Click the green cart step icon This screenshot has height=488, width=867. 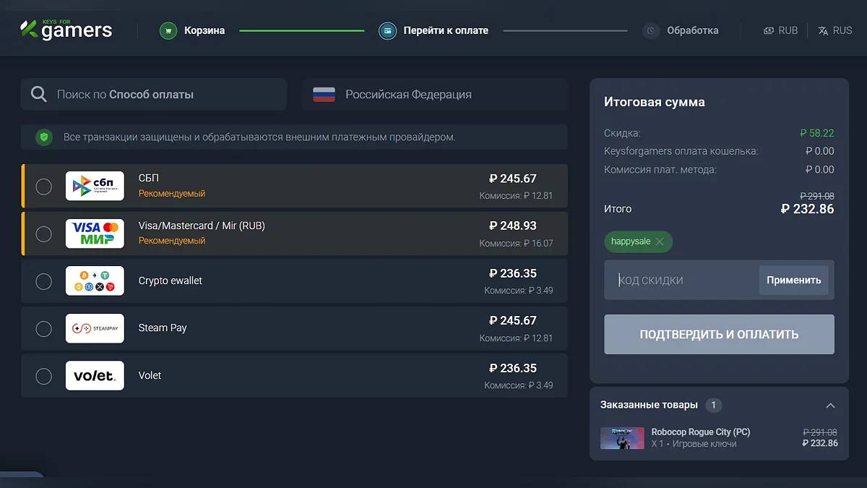(168, 31)
